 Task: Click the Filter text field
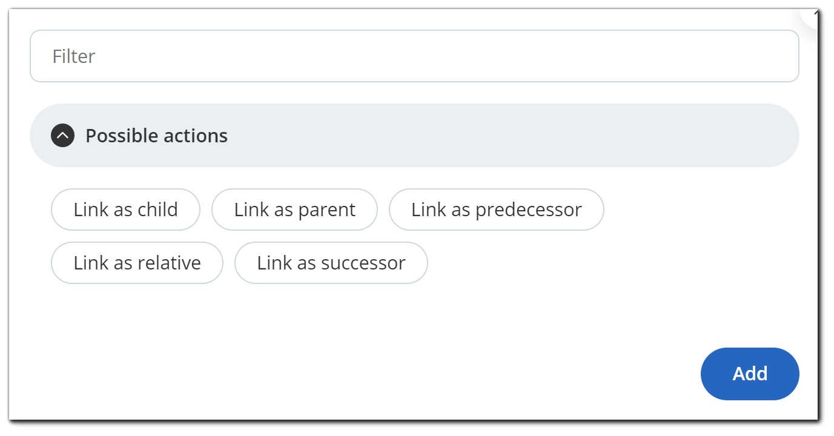pos(414,56)
